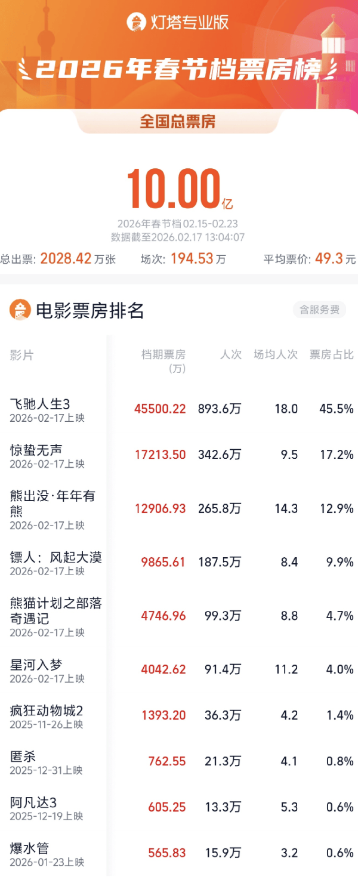The image size is (358, 877).
Task: Click the Beacon Pro logo icon at top
Action: click(x=137, y=23)
